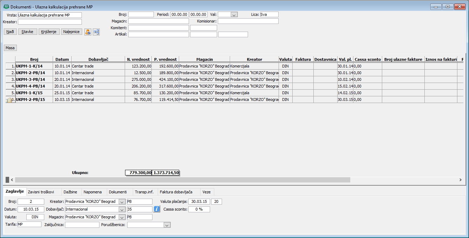469x238 pixels.
Task: Expand the Dobavljač combo box
Action: click(x=122, y=209)
